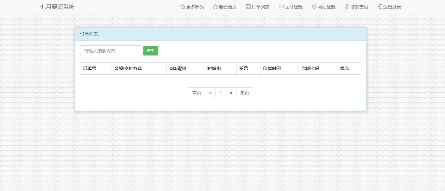Go to 尾页 in the pagination bar
The height and width of the screenshot is (191, 445).
click(244, 92)
